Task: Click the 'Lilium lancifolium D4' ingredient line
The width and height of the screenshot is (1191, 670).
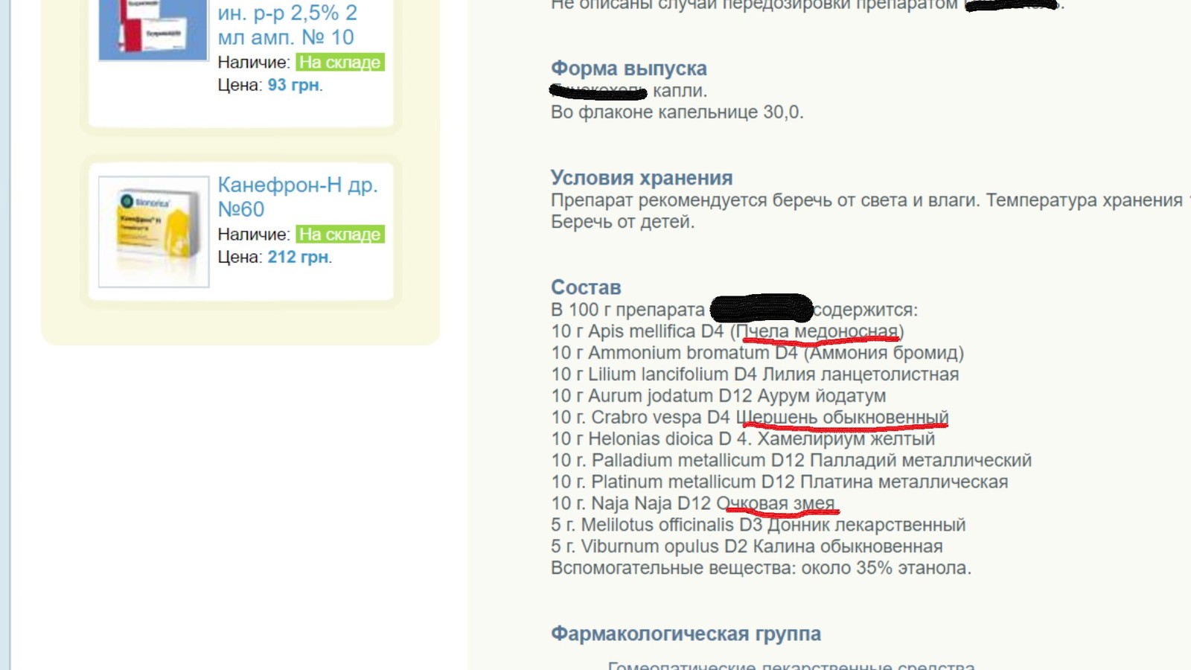Action: pos(755,374)
